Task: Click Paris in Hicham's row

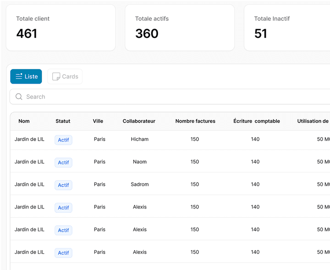Action: point(99,139)
